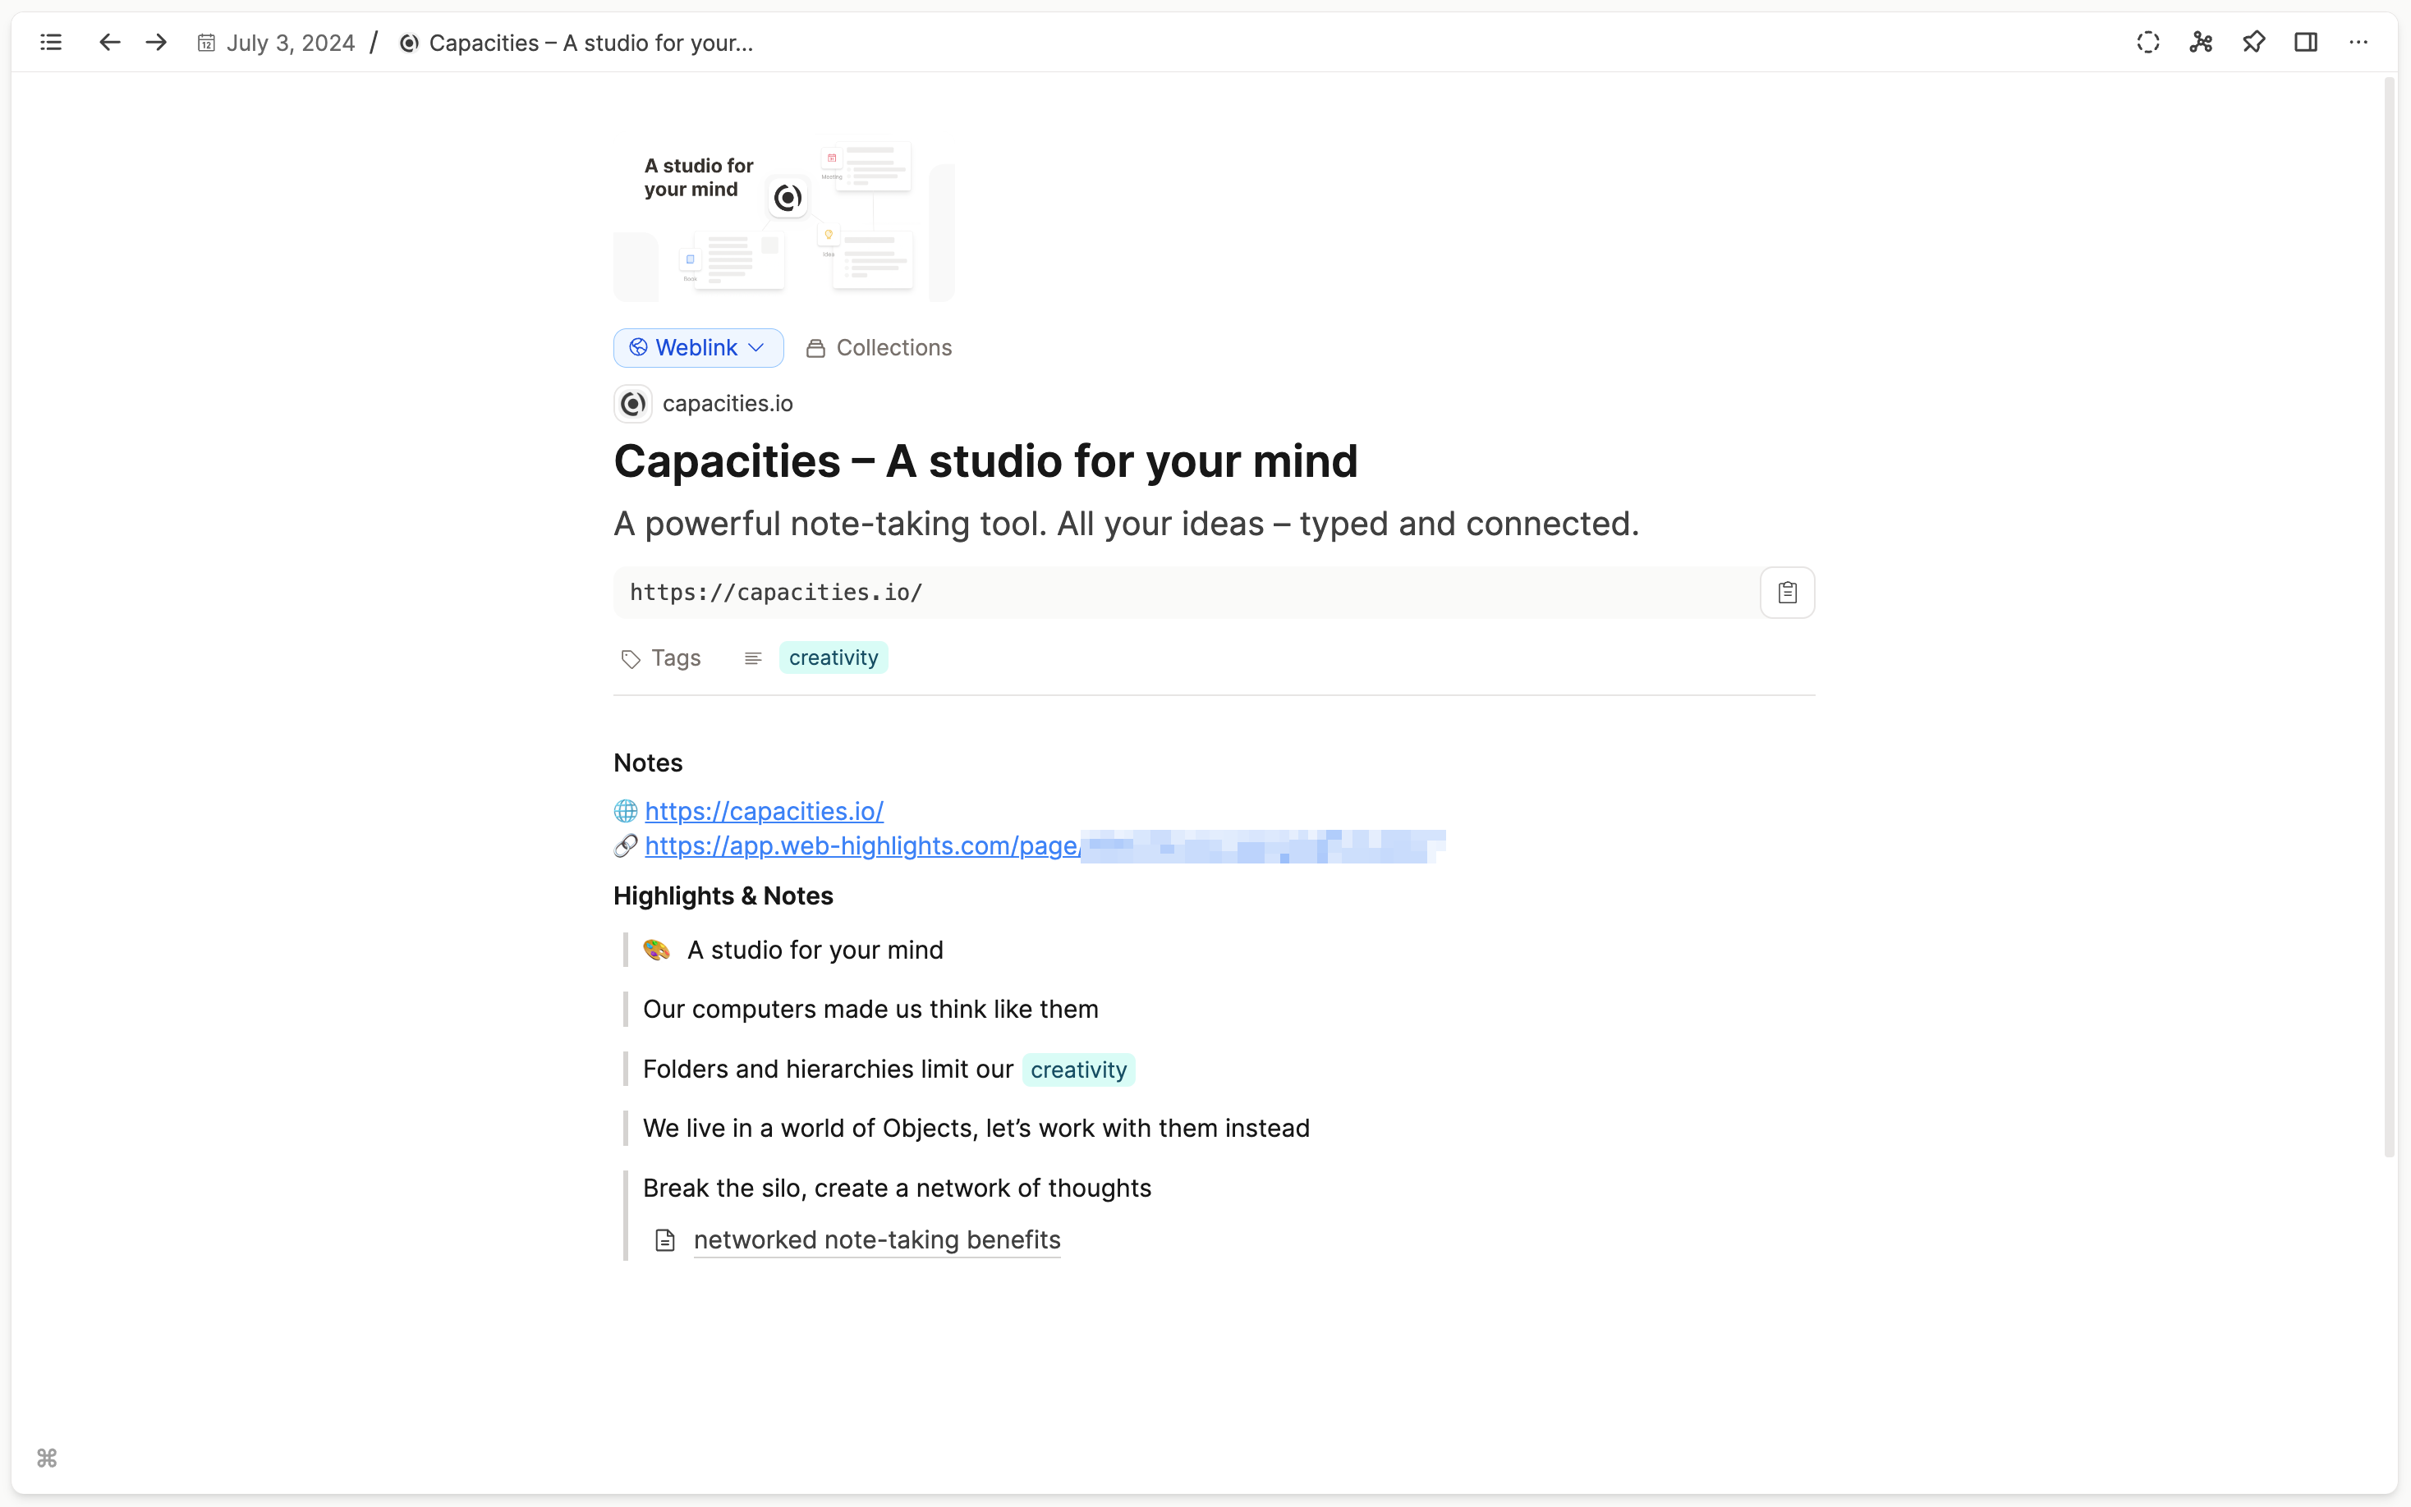Copy the URL with the clipboard icon
2411x1507 pixels.
click(1787, 592)
